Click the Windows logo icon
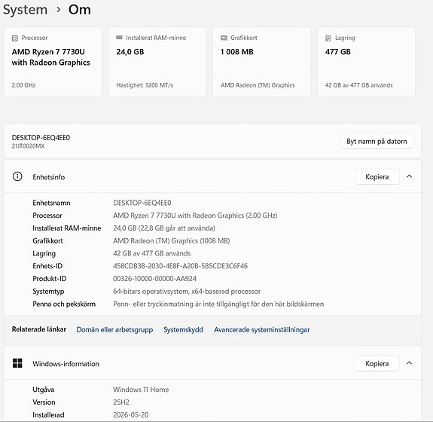The width and height of the screenshot is (433, 422). click(x=17, y=363)
